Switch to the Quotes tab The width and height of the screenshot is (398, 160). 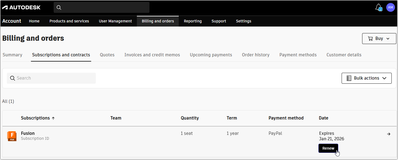point(107,55)
